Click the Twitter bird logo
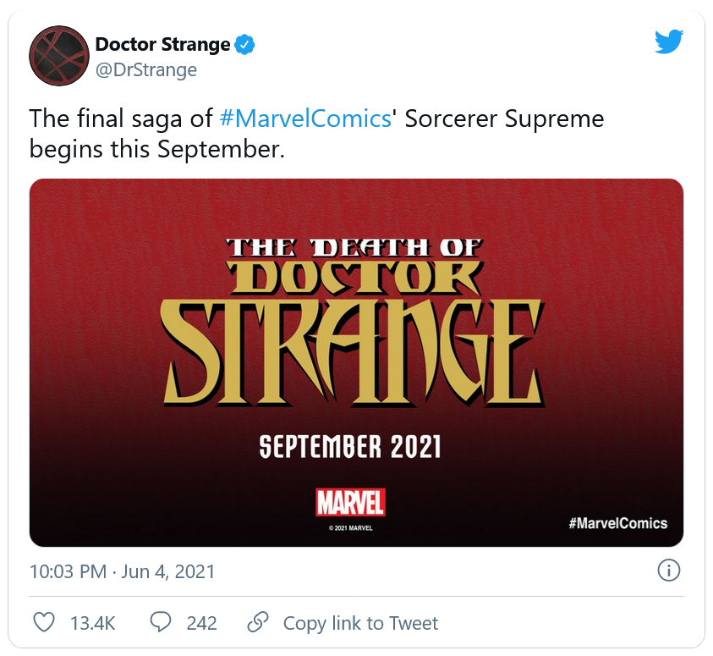Viewport: 713px width, 656px height. pyautogui.click(x=668, y=41)
